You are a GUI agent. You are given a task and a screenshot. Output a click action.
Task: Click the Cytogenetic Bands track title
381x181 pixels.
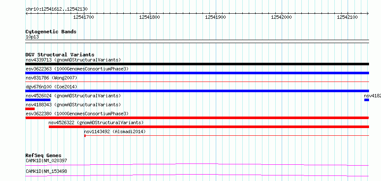pos(51,32)
